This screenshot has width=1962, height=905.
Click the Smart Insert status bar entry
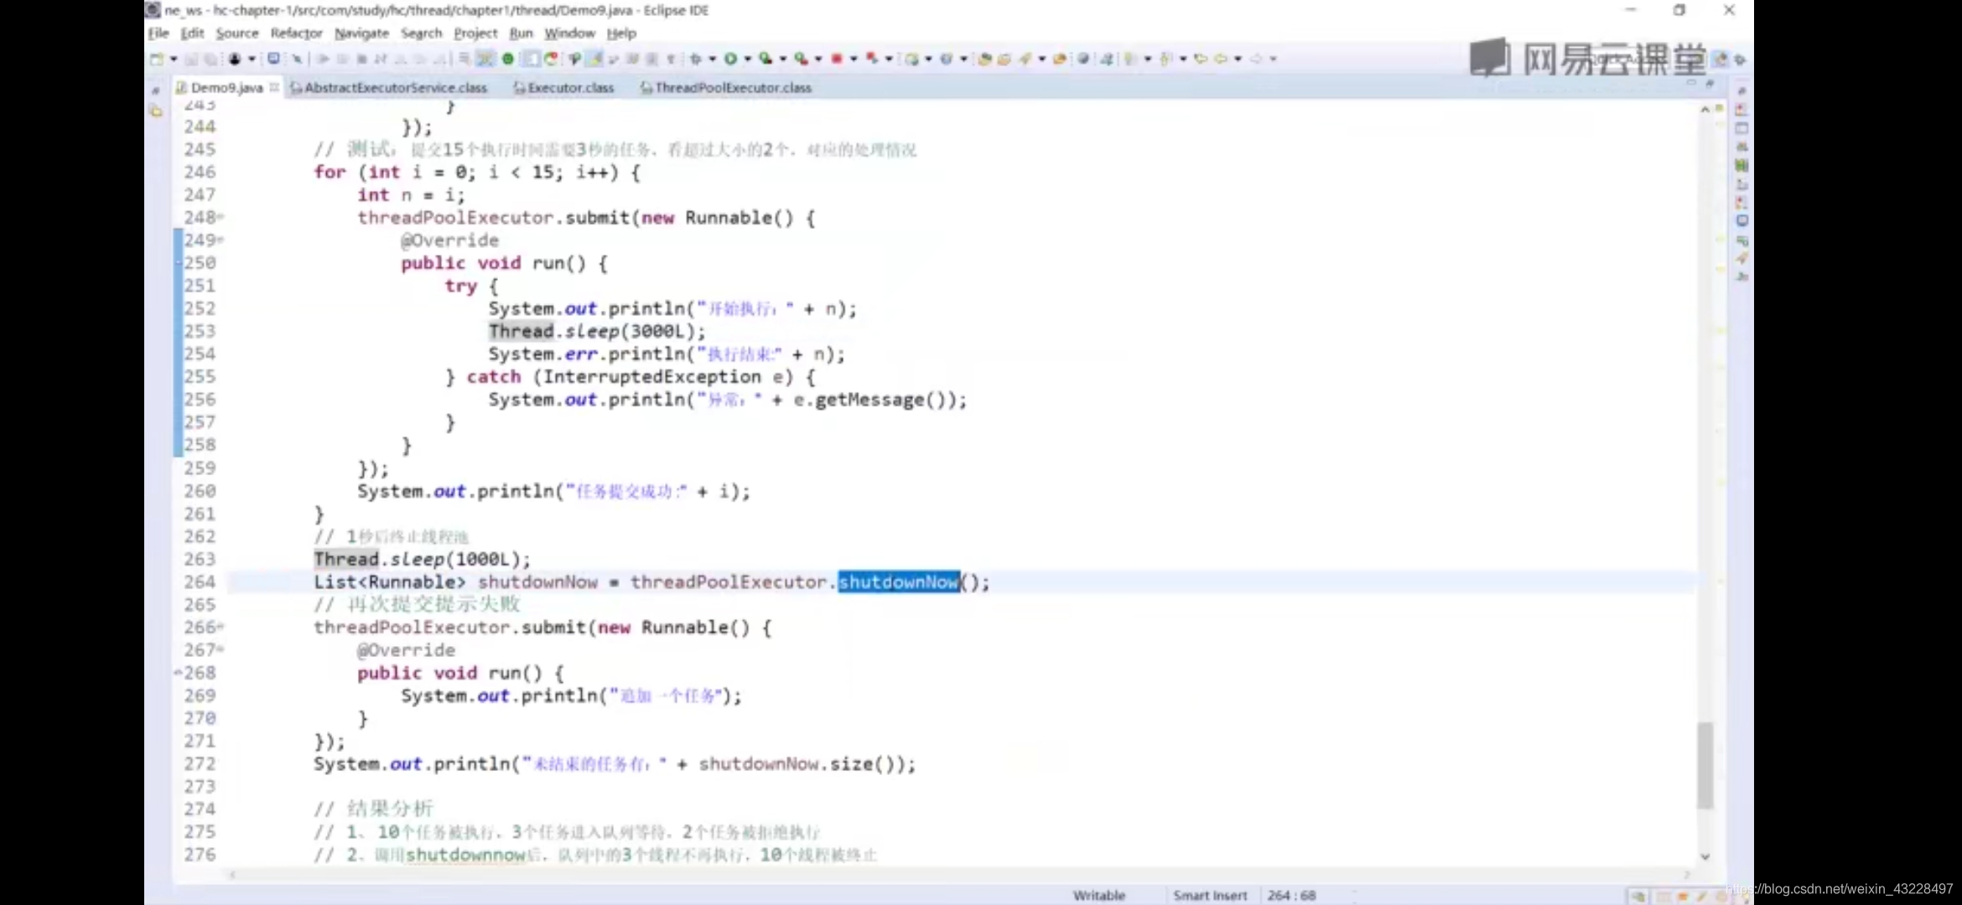(x=1210, y=895)
